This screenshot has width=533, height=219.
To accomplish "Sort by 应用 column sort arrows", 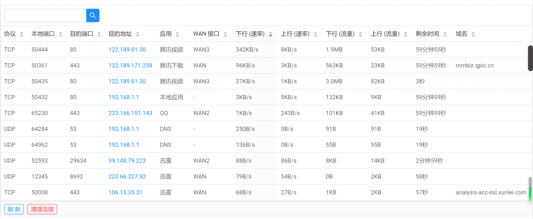I will (x=177, y=34).
